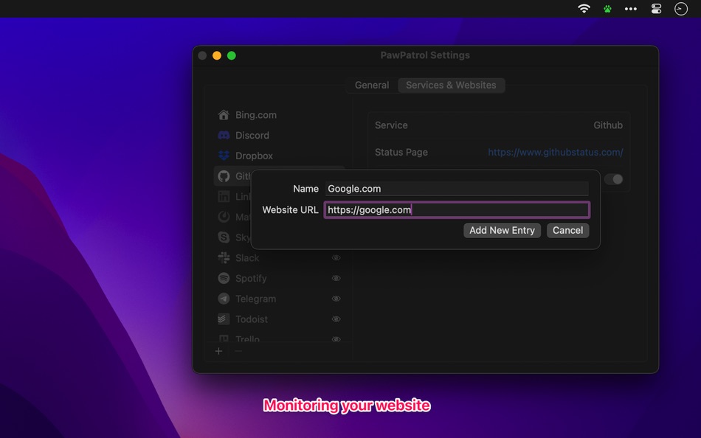Select the Discord service in the sidebar

coord(251,135)
